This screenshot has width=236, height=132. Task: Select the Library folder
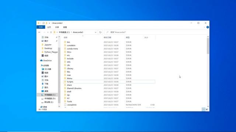70,69
